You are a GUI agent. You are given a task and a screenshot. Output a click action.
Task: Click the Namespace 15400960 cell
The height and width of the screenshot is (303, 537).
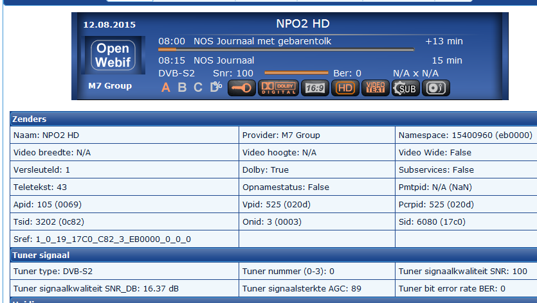tap(466, 135)
